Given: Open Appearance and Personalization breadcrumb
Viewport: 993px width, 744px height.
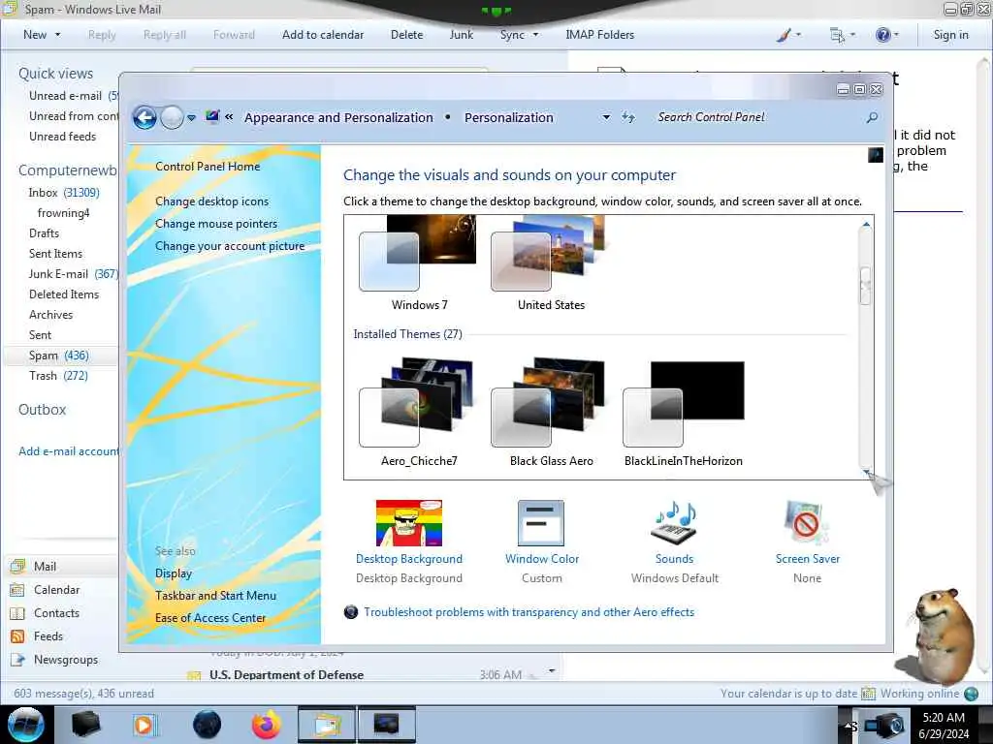Looking at the screenshot, I should point(338,117).
